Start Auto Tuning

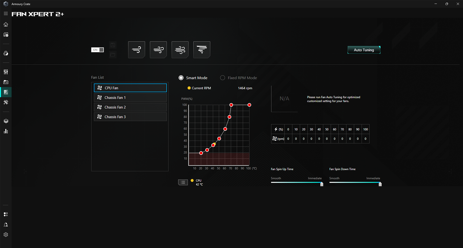click(x=364, y=50)
